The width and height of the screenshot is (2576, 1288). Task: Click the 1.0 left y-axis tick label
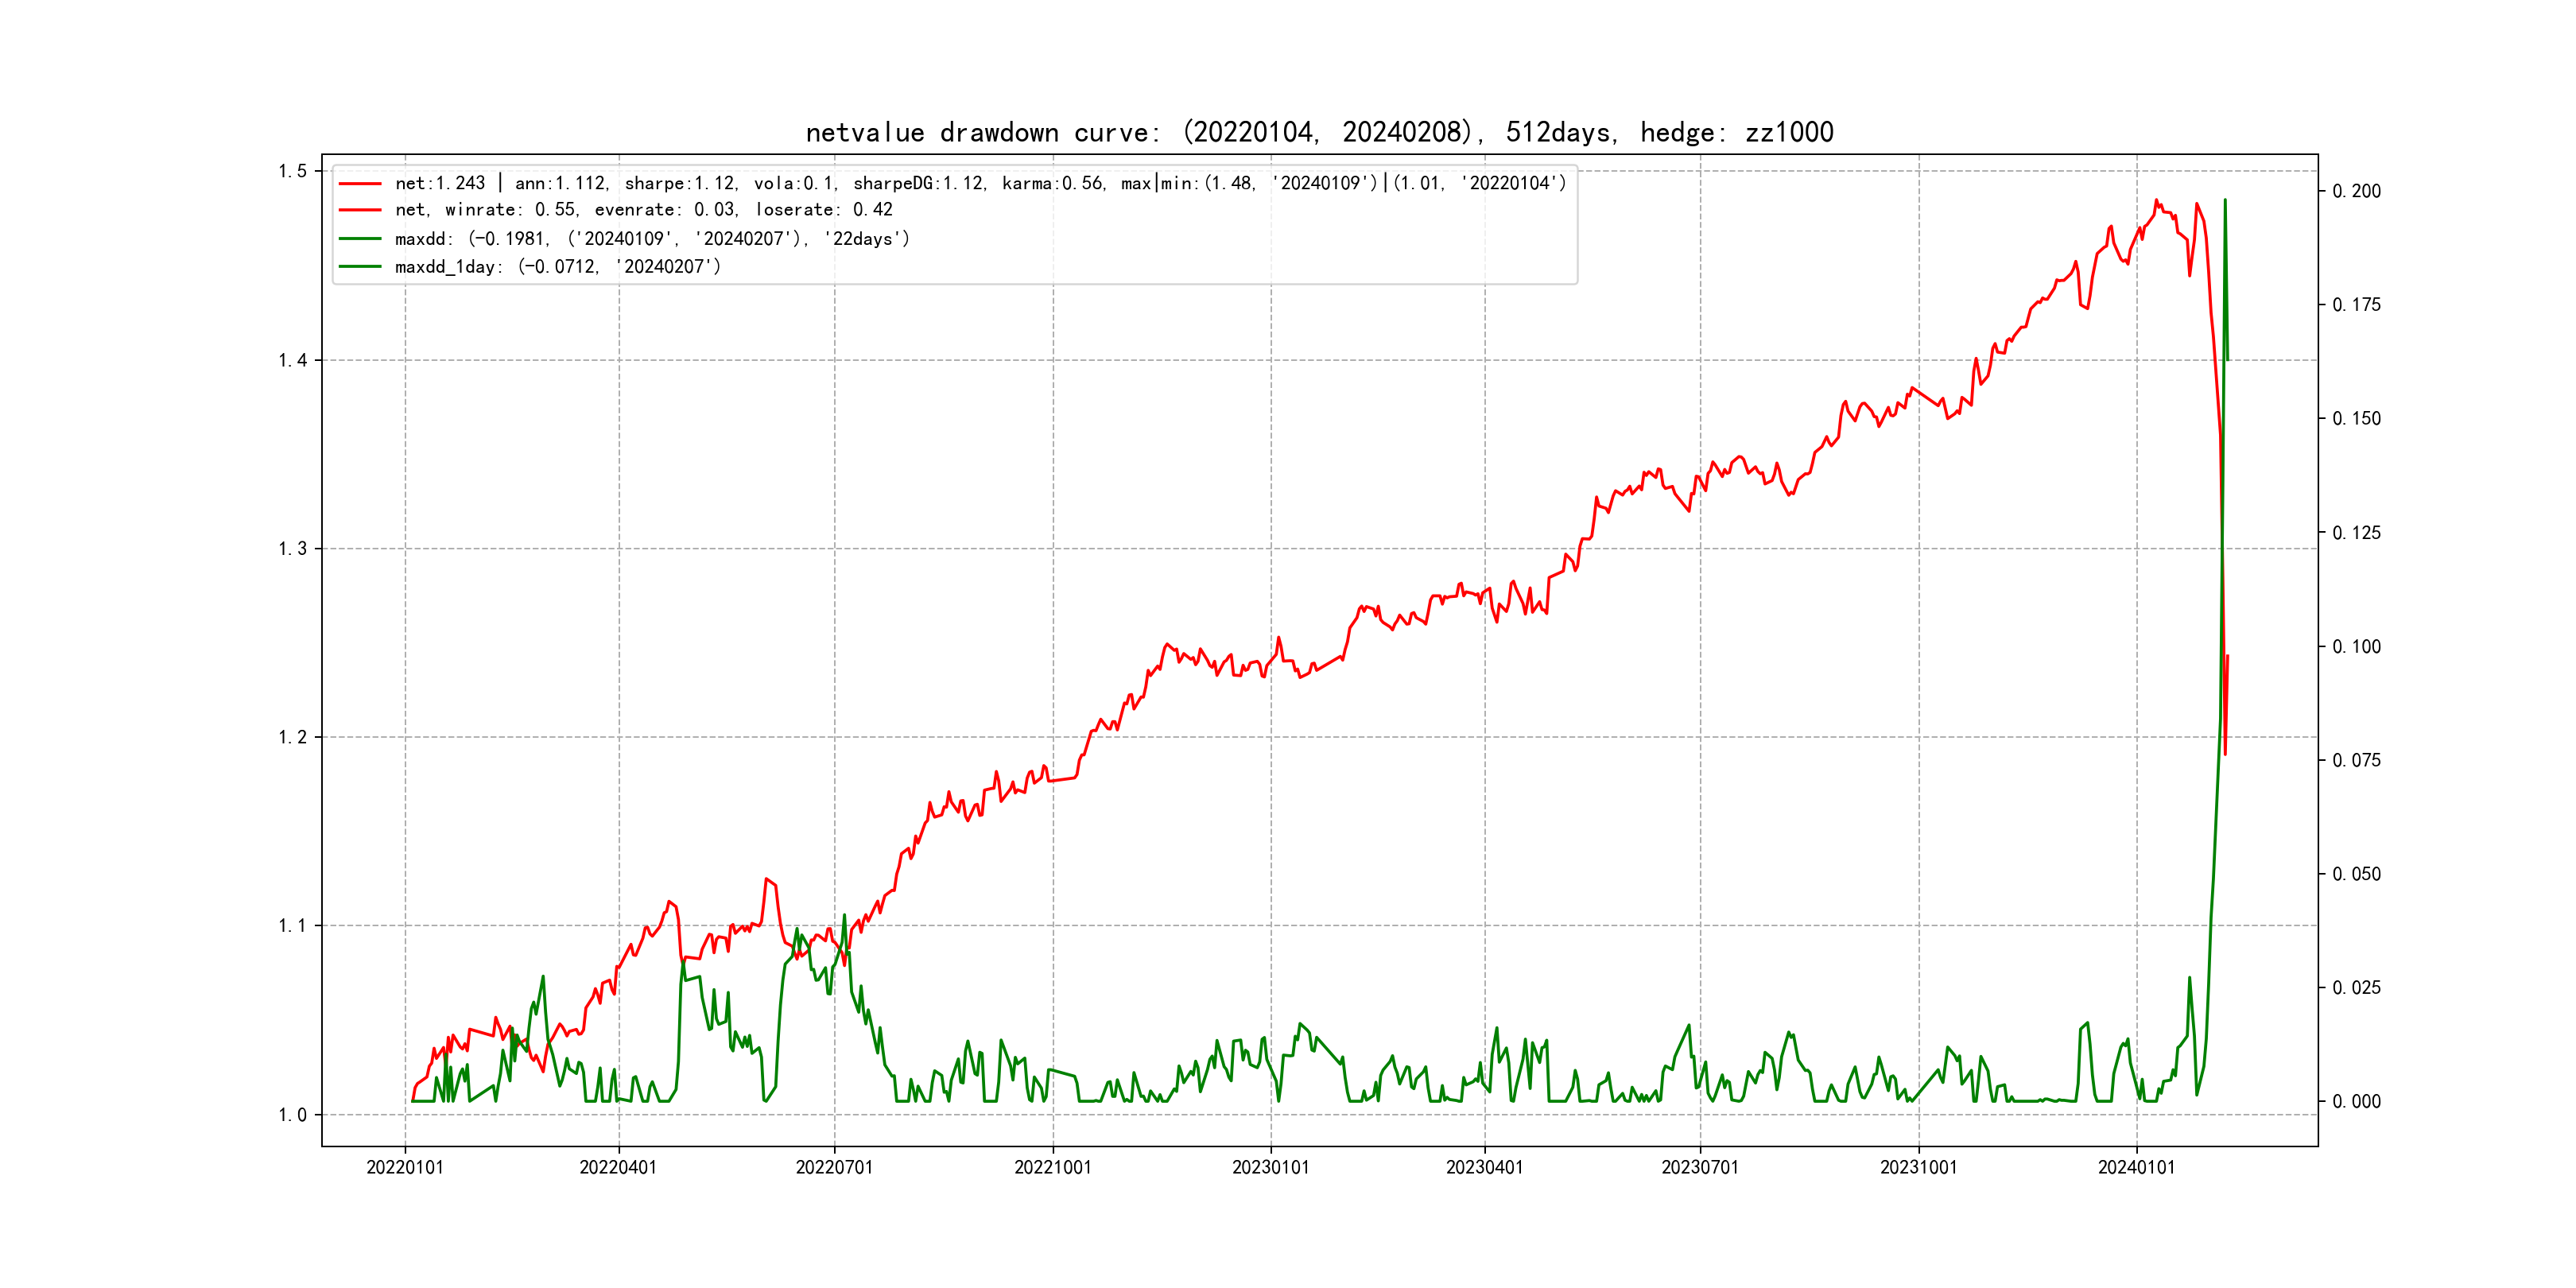coord(292,1115)
